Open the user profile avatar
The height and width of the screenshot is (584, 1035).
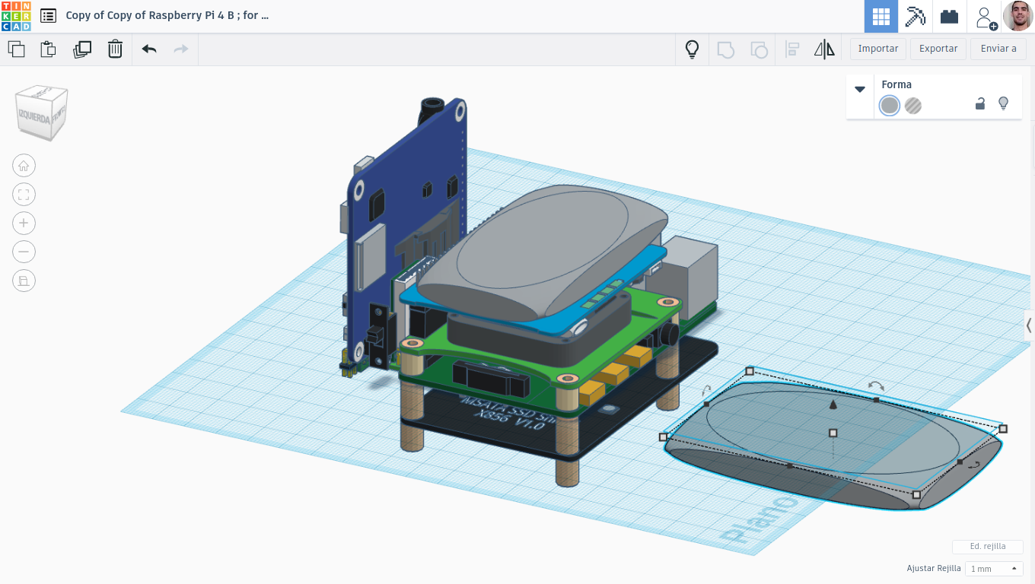tap(1017, 16)
